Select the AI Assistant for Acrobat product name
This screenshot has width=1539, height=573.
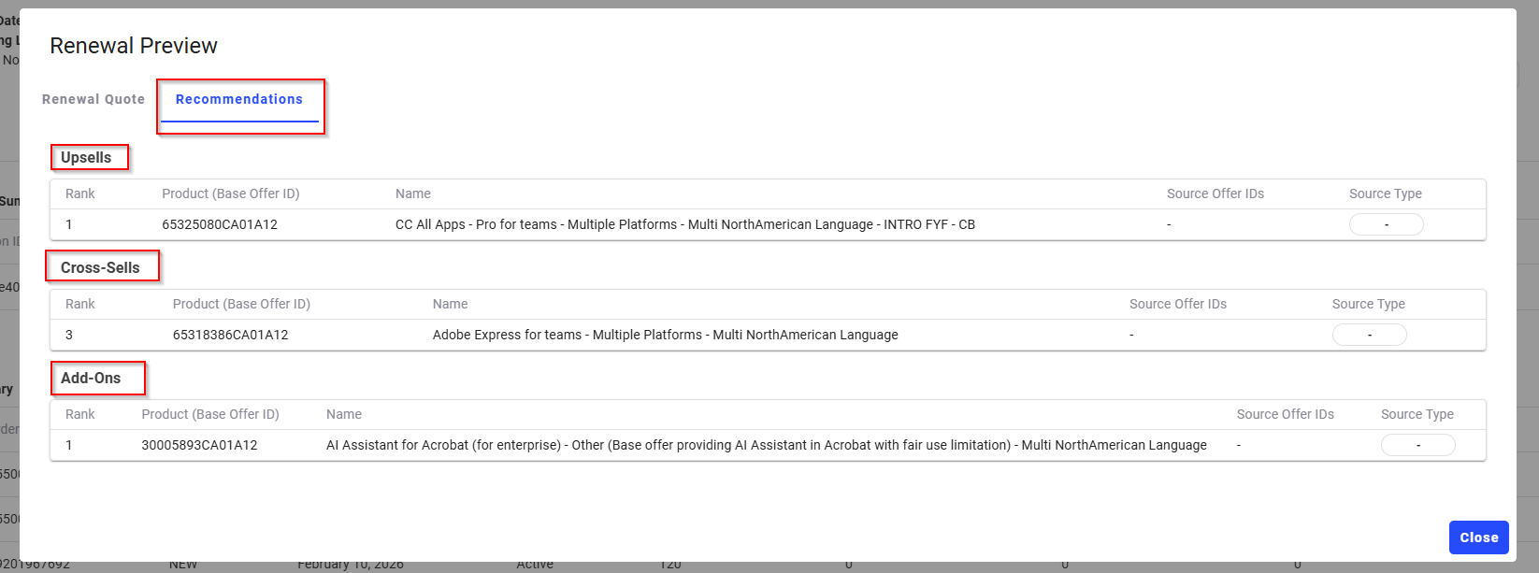tap(766, 445)
